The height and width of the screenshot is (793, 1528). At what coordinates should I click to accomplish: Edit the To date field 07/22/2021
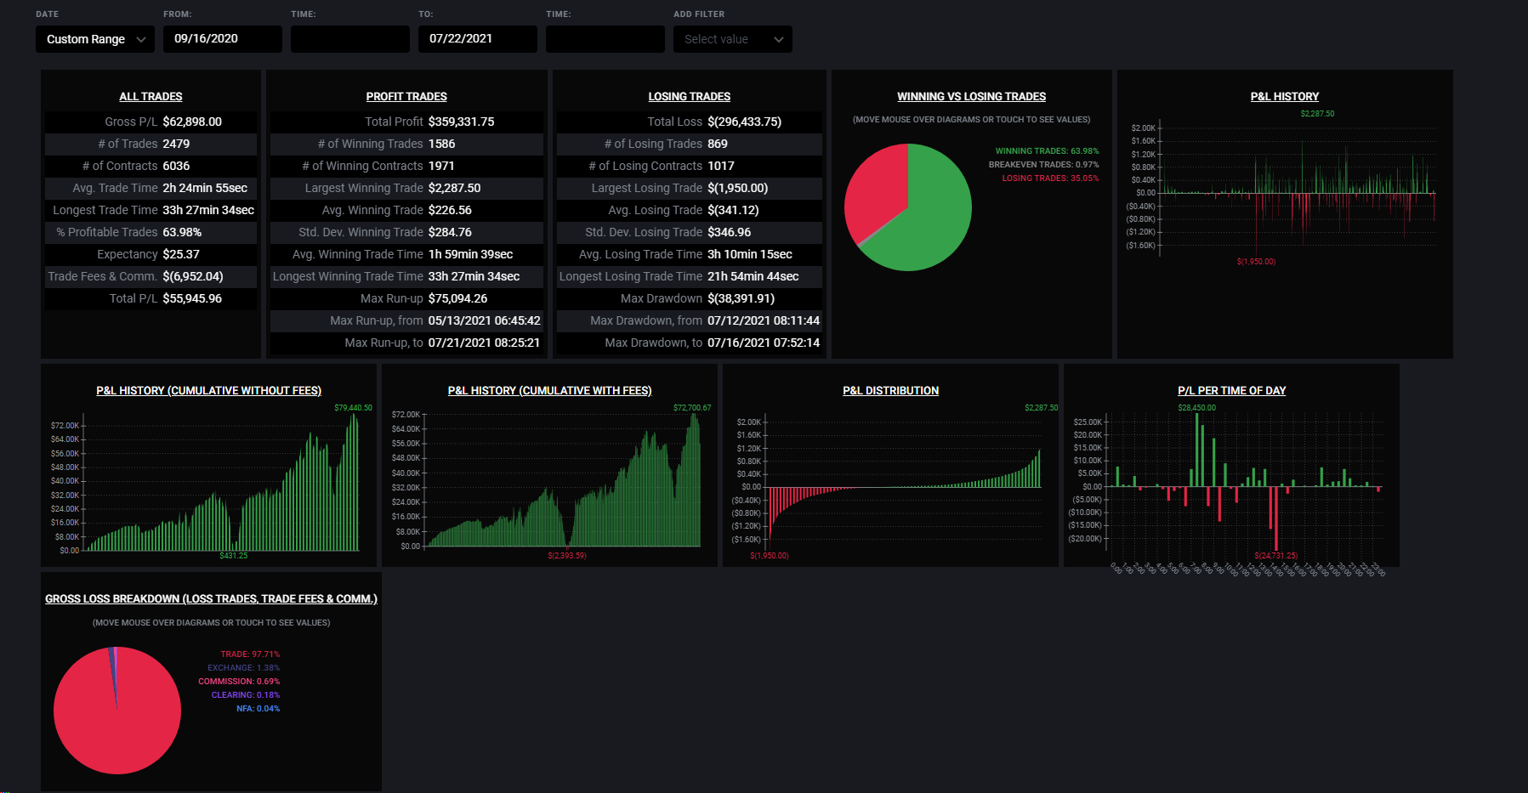(x=478, y=39)
